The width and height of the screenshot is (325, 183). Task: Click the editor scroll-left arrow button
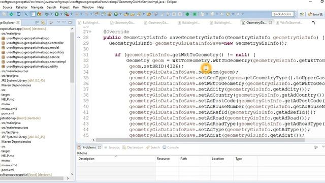[x=93, y=140]
